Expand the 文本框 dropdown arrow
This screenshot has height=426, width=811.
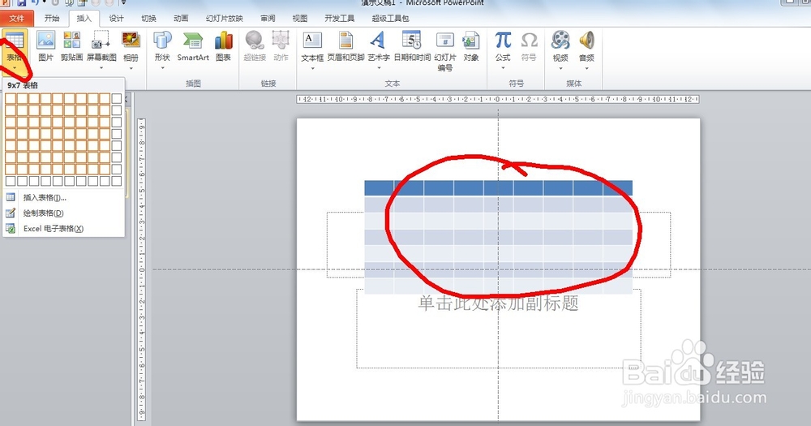coord(312,68)
